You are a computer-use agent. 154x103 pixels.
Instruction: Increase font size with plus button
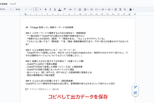(x=40, y=10)
